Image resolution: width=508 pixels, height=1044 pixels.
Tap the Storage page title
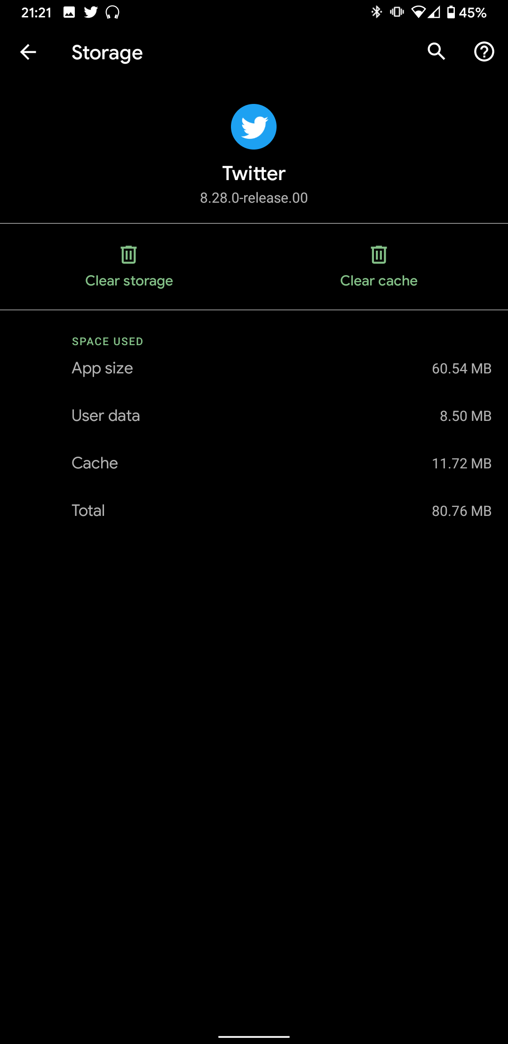point(107,53)
